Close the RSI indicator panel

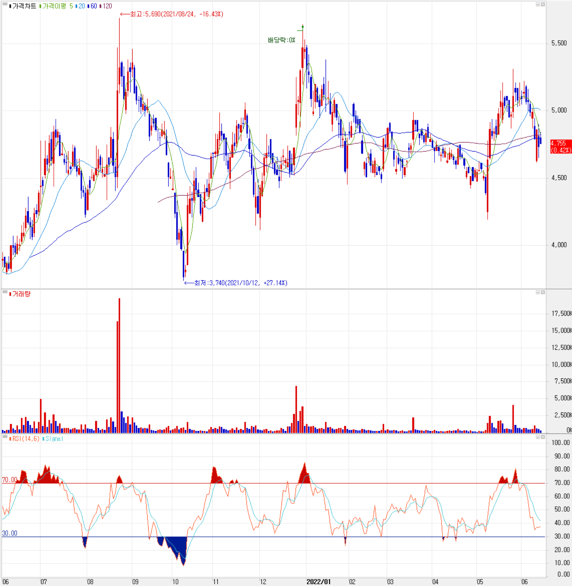[543, 437]
